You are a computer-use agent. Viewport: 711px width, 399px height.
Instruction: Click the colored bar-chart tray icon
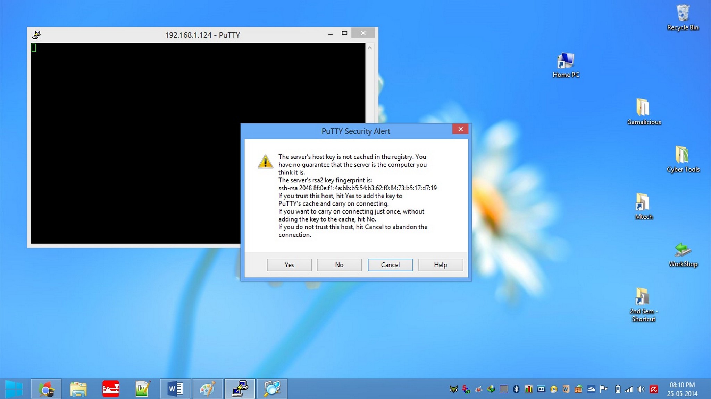click(x=529, y=389)
